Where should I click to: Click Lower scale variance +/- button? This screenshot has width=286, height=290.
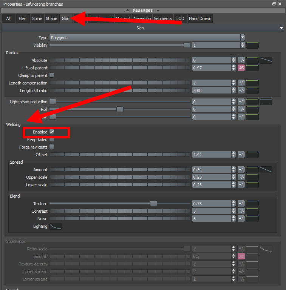tap(241, 185)
